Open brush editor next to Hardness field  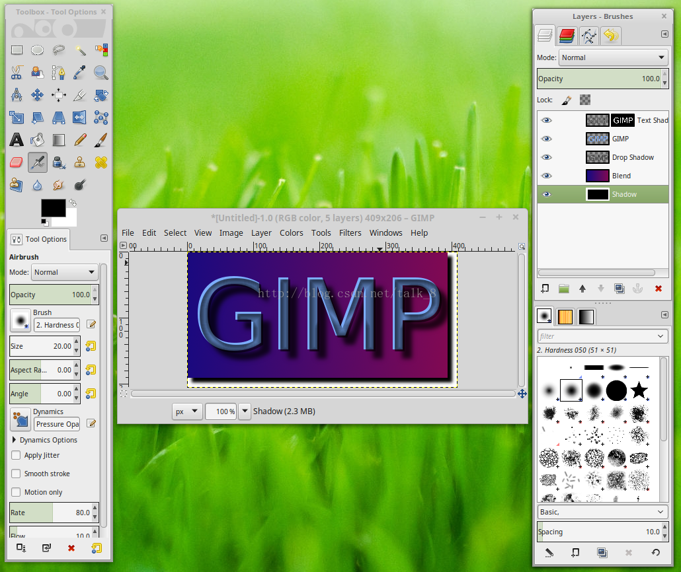(91, 324)
